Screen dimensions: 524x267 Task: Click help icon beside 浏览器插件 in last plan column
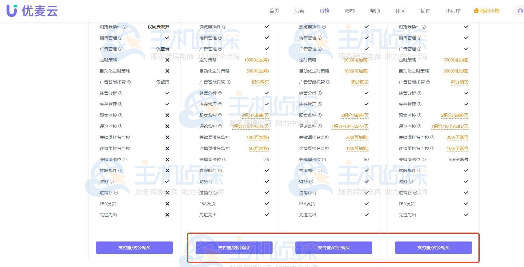tap(424, 27)
